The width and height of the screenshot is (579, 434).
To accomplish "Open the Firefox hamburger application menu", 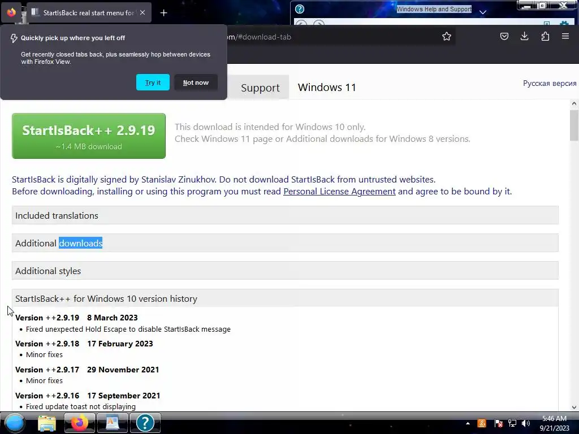I will (565, 36).
